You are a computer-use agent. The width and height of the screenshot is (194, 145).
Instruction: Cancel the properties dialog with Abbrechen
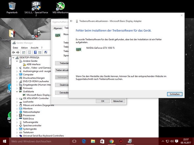pos(118,101)
